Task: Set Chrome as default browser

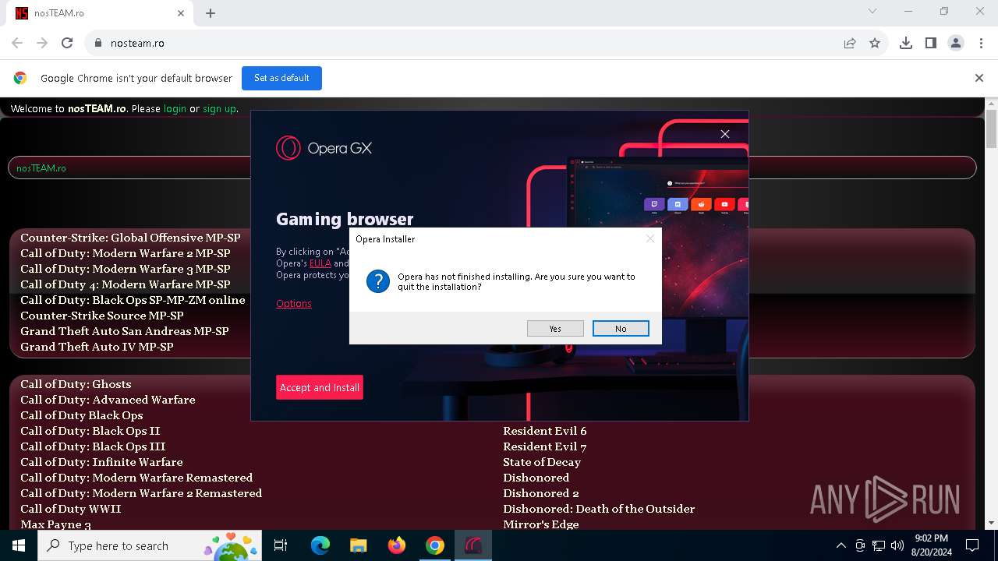Action: [x=281, y=78]
